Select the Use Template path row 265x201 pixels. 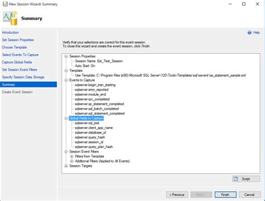pos(160,75)
